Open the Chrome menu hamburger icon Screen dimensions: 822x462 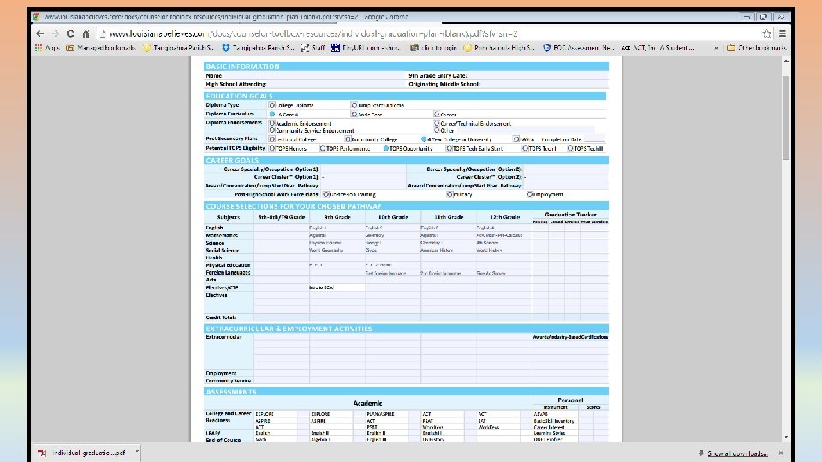tap(782, 33)
